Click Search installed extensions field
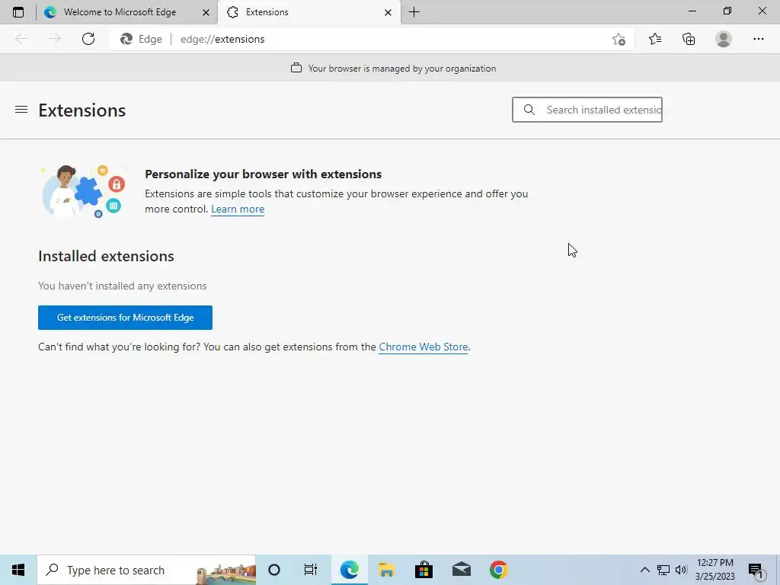The width and height of the screenshot is (780, 585). [587, 110]
